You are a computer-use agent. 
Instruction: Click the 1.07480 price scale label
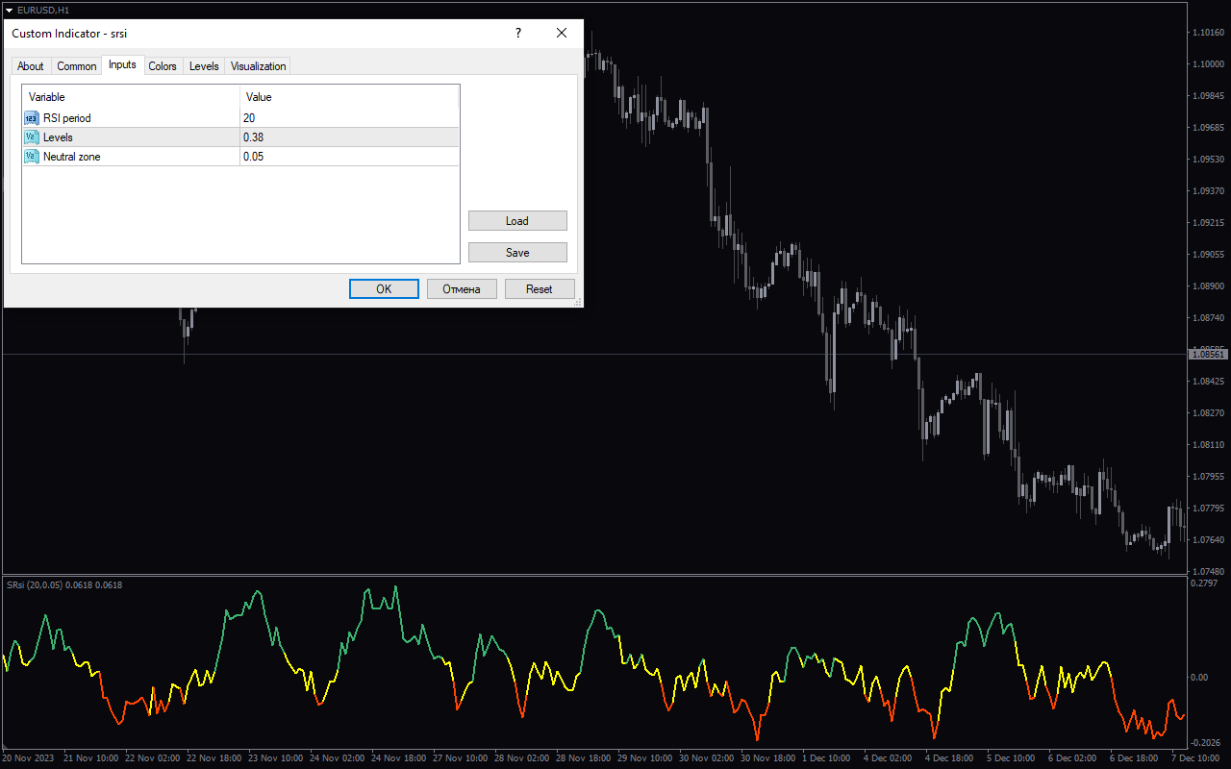1208,571
